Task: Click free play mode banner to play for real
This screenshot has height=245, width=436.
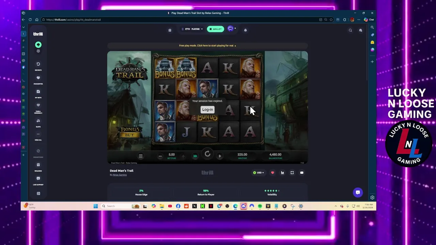Action: (207, 46)
